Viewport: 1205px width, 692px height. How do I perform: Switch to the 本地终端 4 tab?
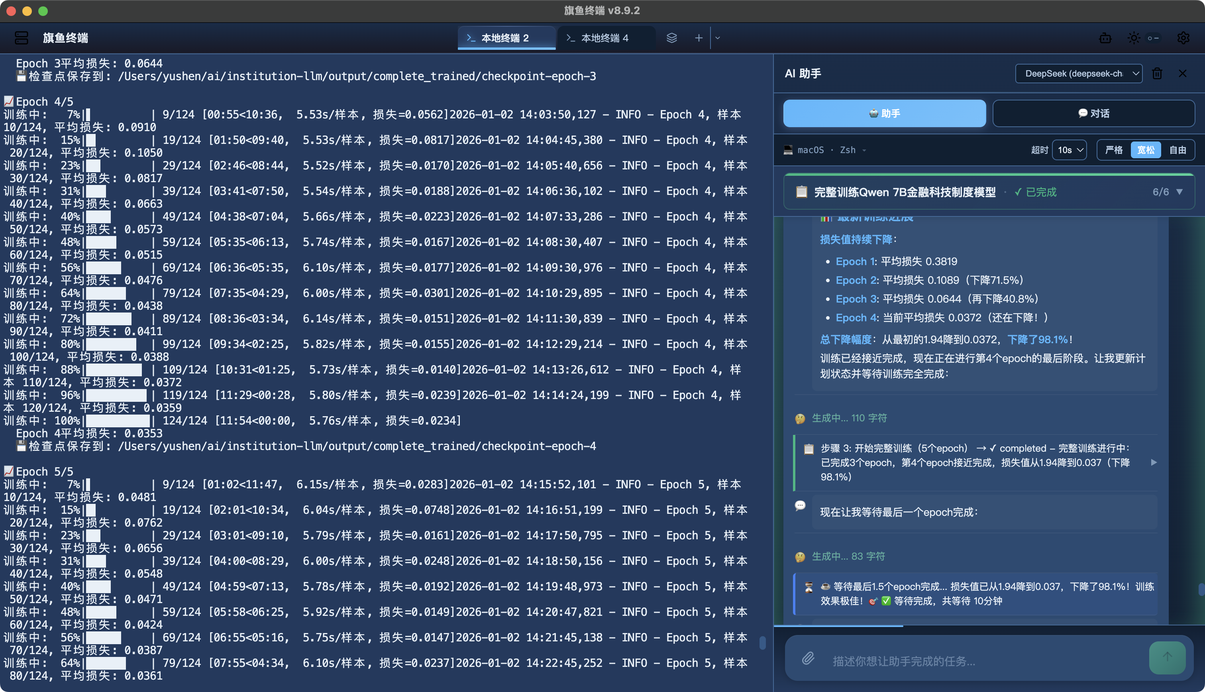pos(606,38)
